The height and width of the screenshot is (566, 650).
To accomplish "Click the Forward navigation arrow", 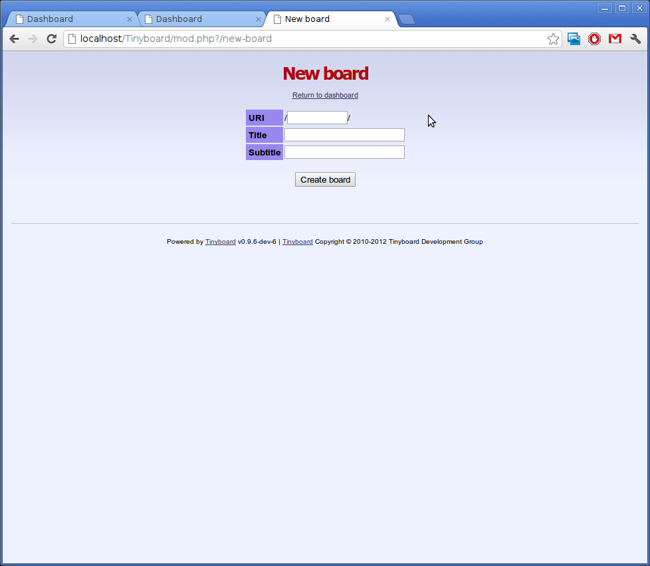I will click(33, 39).
